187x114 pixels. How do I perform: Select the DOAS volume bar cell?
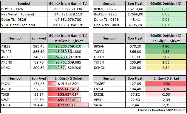[x=68, y=84]
